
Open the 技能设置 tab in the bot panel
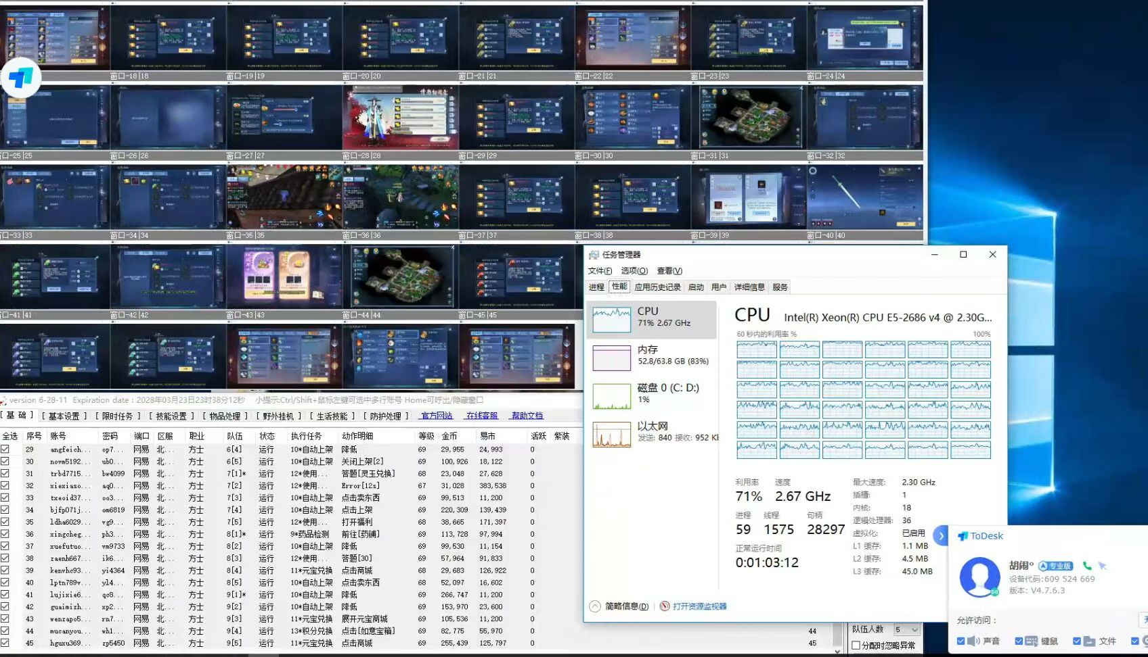171,416
